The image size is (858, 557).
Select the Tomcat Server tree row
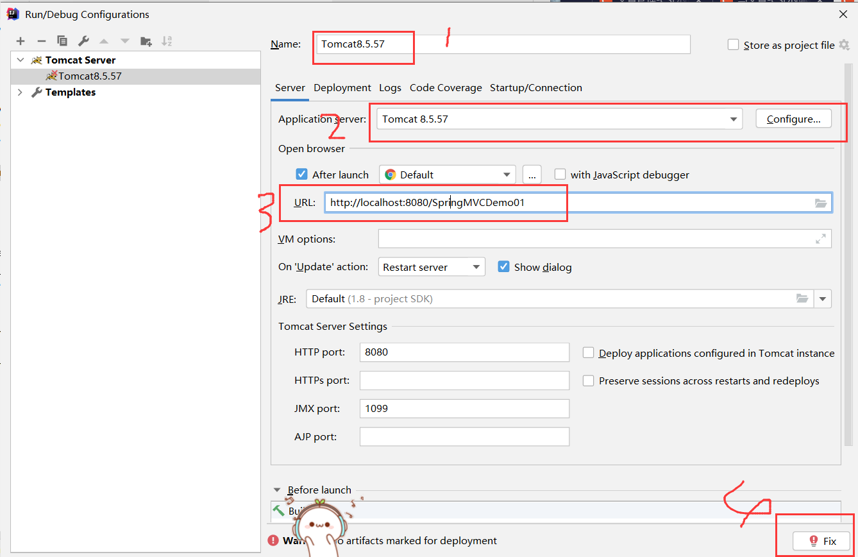136,60
